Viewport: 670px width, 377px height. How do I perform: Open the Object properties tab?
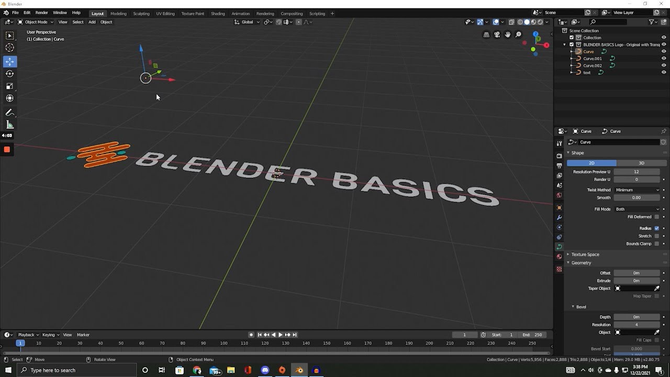tap(559, 208)
